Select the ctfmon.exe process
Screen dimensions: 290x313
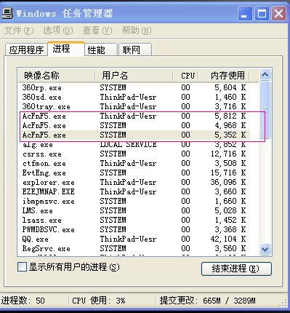coord(134,163)
